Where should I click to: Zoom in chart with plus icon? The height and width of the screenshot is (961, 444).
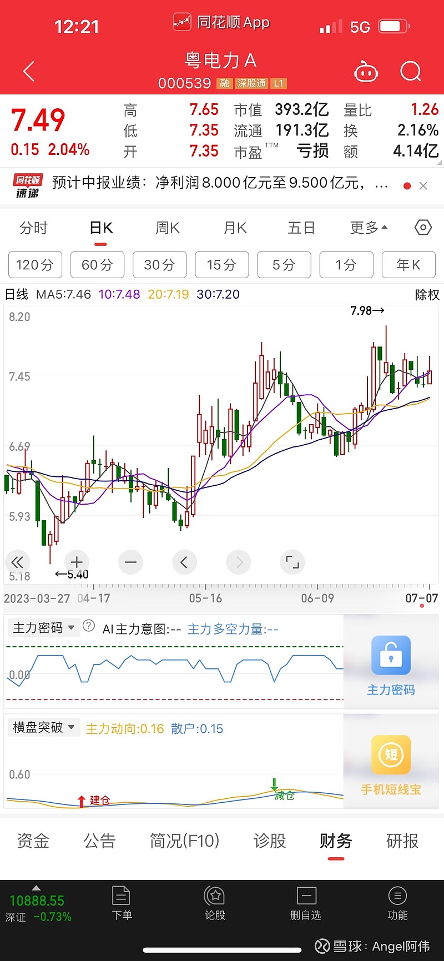point(77,562)
